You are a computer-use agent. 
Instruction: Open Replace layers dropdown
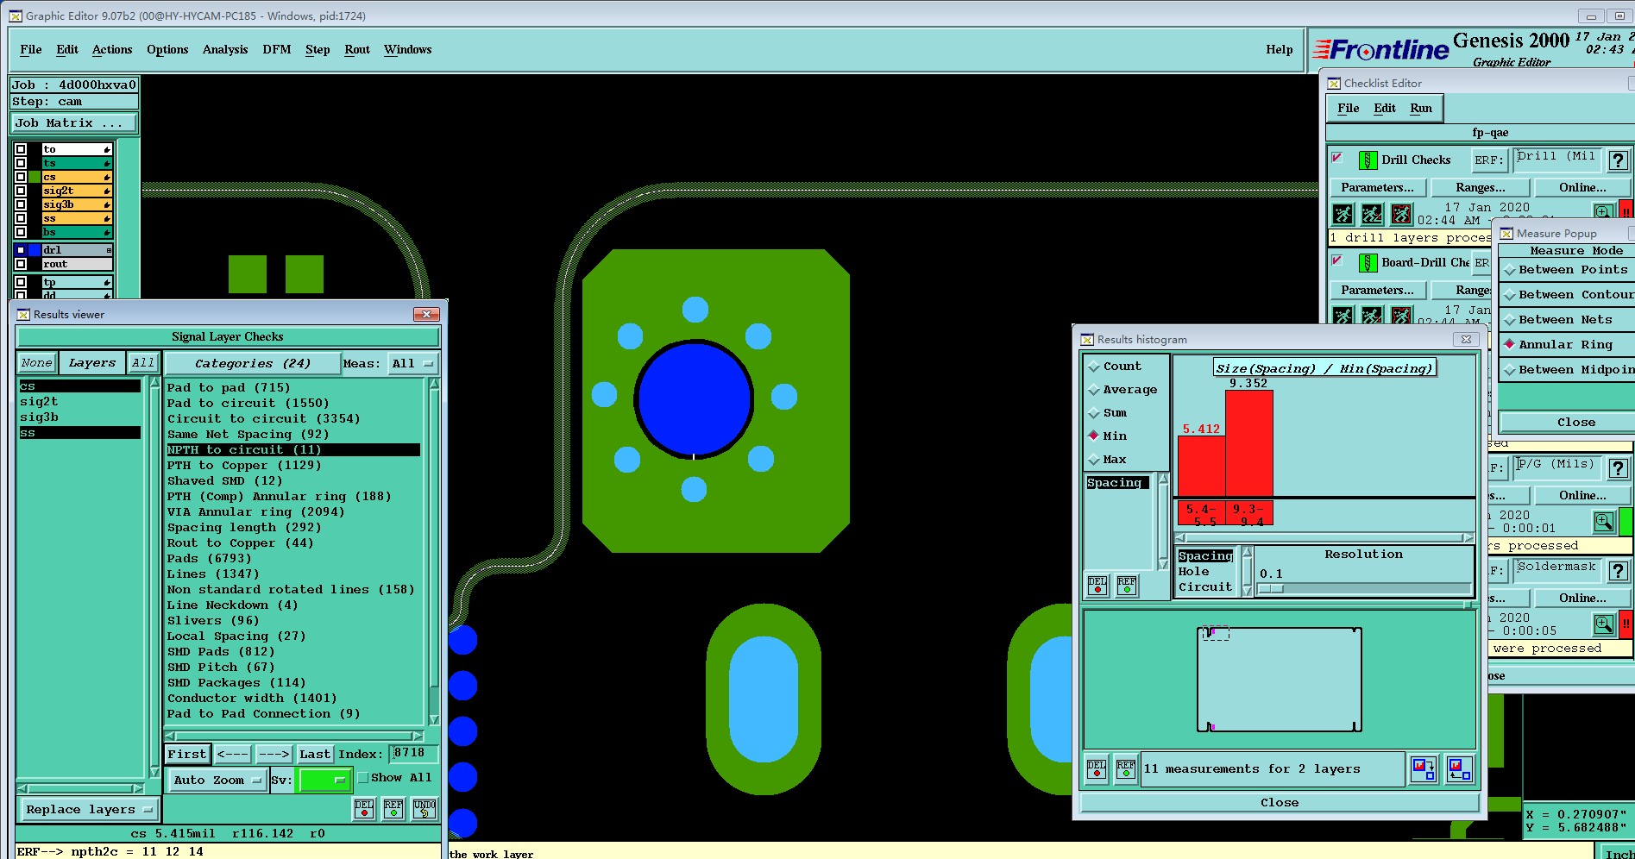tap(89, 810)
